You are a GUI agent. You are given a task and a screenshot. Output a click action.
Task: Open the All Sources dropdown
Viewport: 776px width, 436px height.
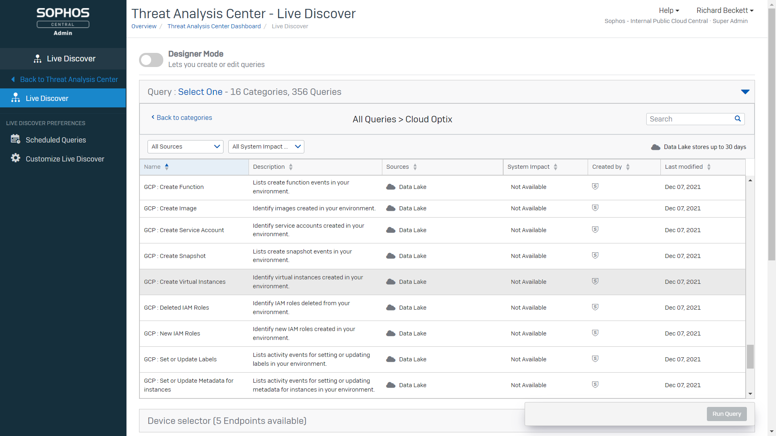point(186,147)
